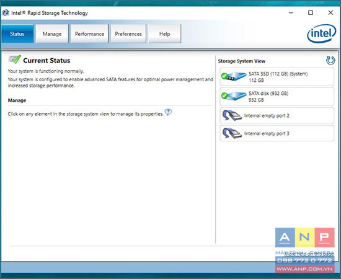Select SATA disk (932 GB) label
341x279 pixels.
coord(268,94)
